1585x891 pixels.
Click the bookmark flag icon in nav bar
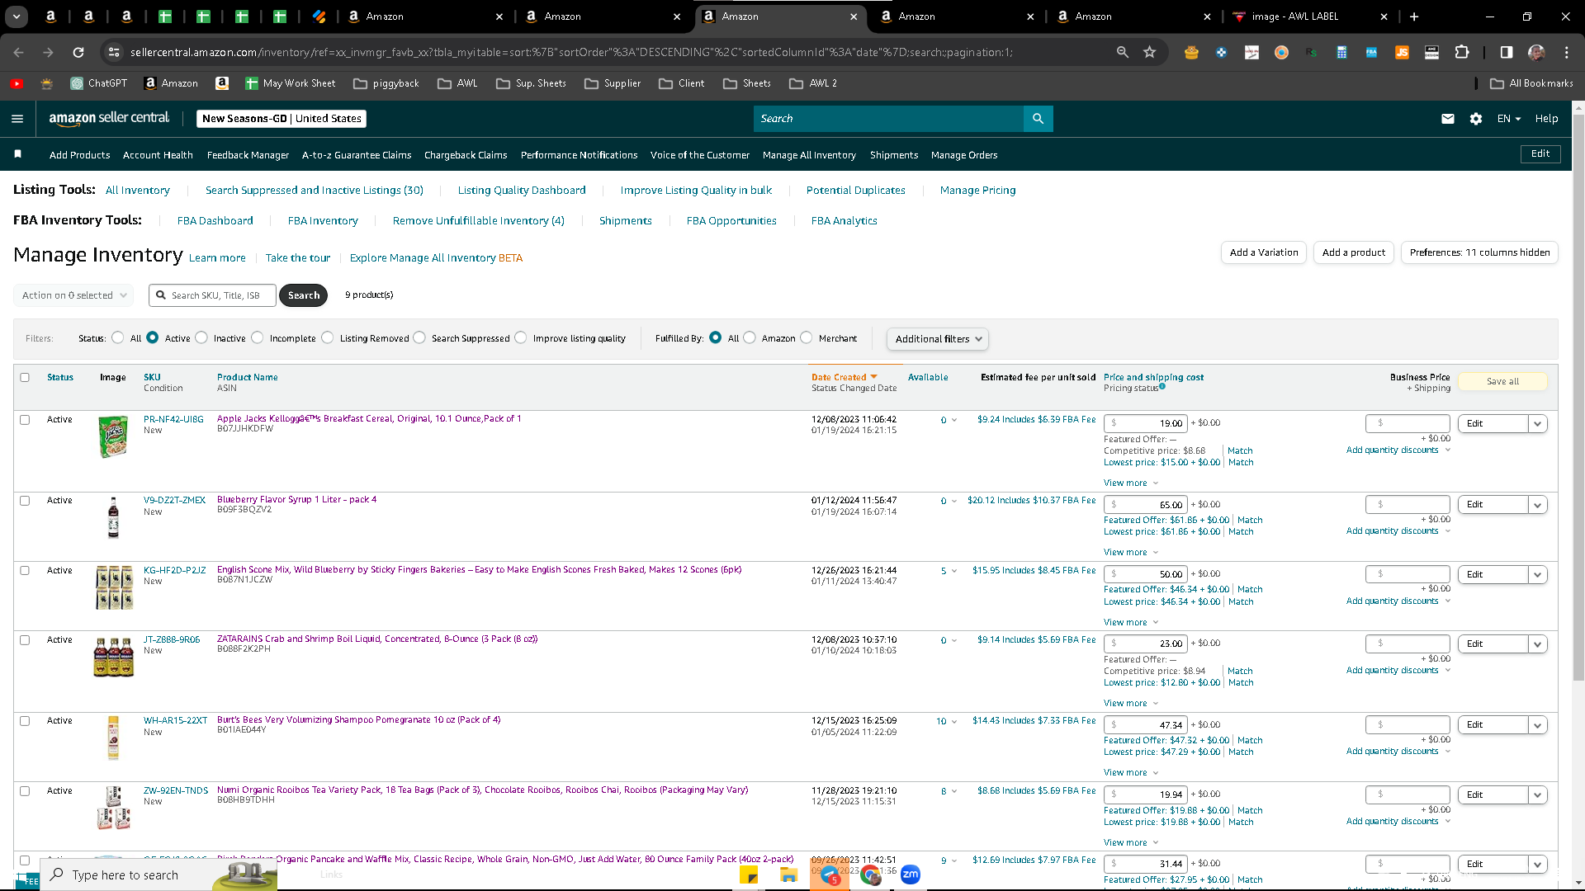coord(18,154)
